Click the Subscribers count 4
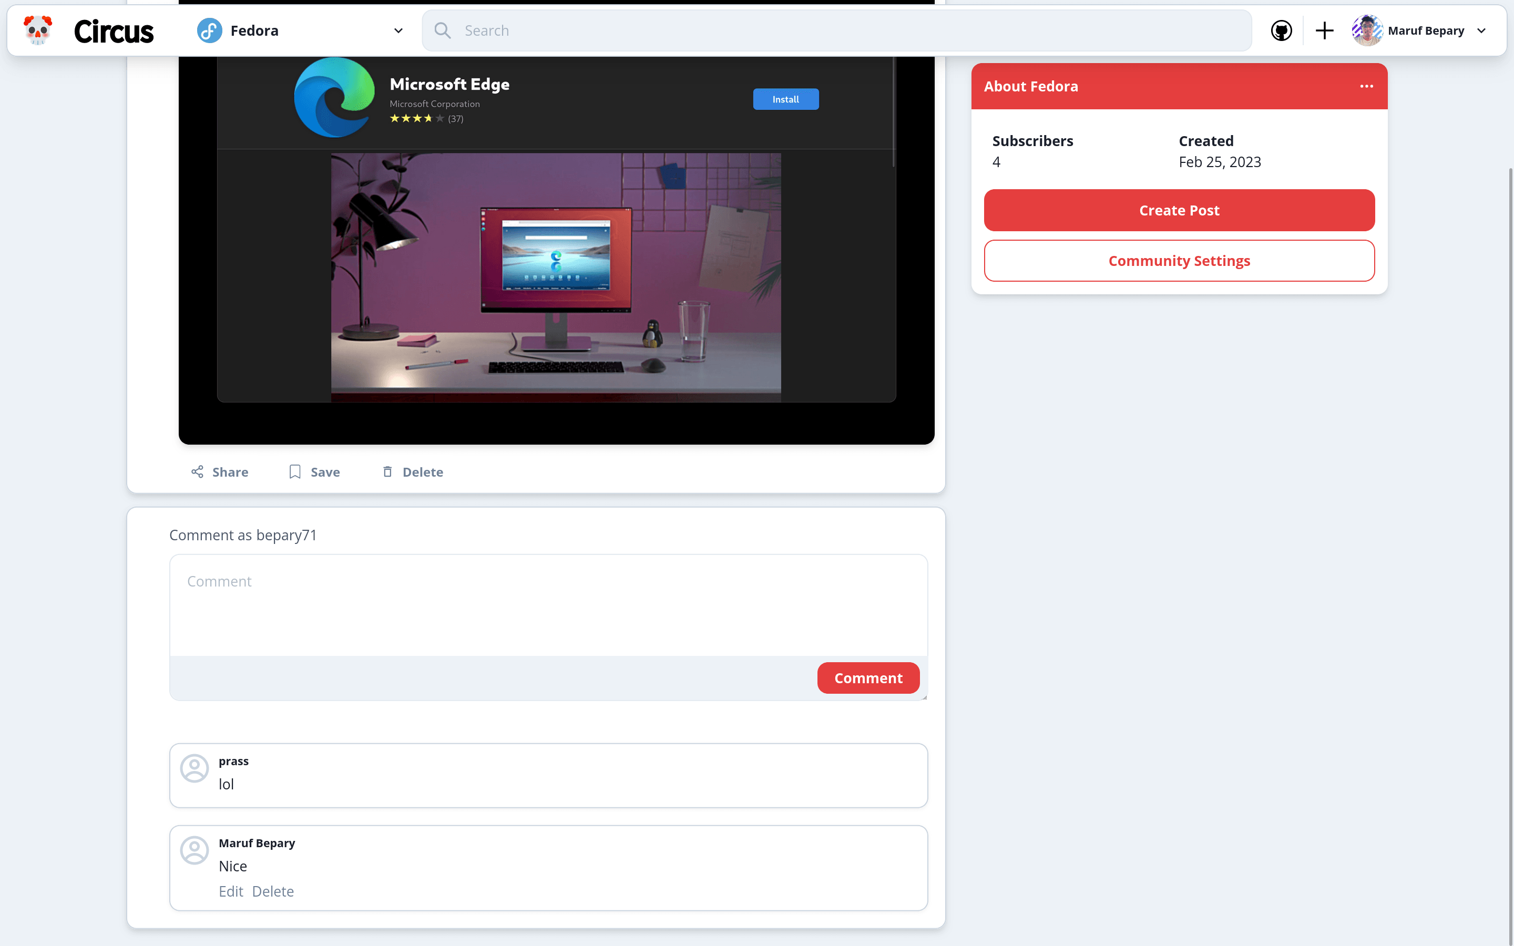 pos(996,162)
